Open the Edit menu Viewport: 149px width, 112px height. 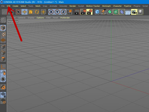(x=9, y=6)
